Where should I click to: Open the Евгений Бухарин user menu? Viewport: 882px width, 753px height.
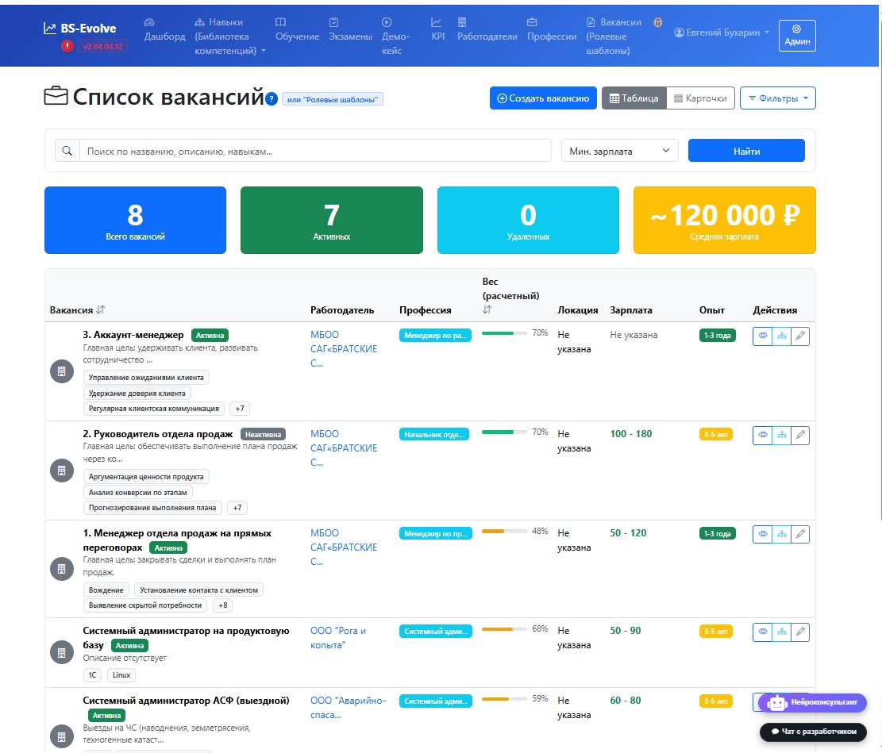[722, 33]
